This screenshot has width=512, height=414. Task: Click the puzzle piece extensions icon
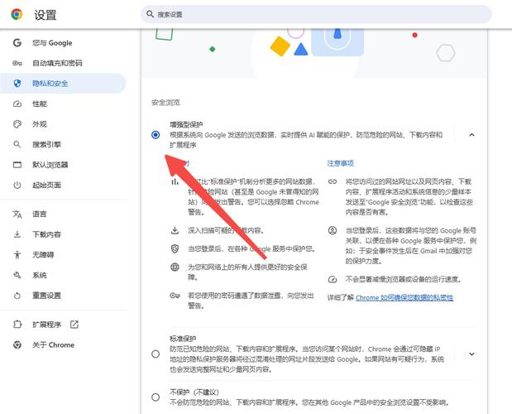(x=17, y=325)
